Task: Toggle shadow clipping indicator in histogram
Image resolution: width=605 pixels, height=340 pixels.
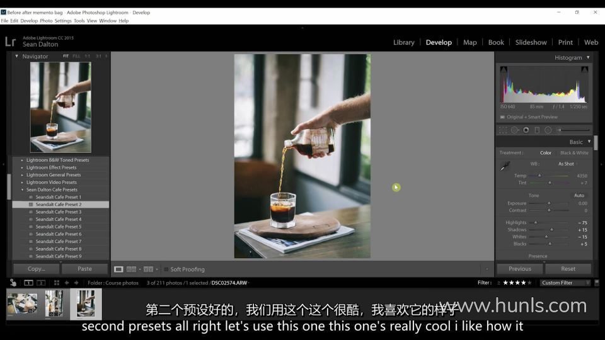Action: pyautogui.click(x=504, y=69)
